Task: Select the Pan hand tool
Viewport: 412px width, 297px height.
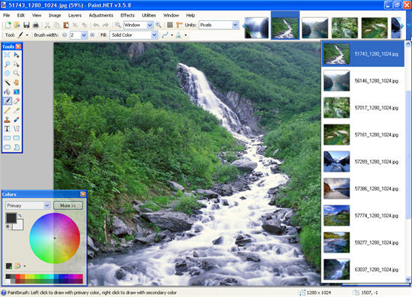Action: click(x=16, y=82)
